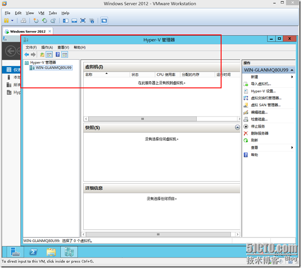
Task: Open the VMware View menu
Action: [30, 13]
